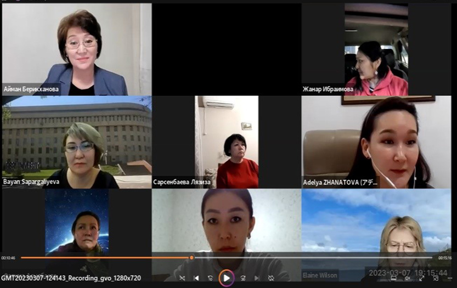Click Айман Берикханова's video tile
This screenshot has height=288, width=457.
click(x=77, y=49)
